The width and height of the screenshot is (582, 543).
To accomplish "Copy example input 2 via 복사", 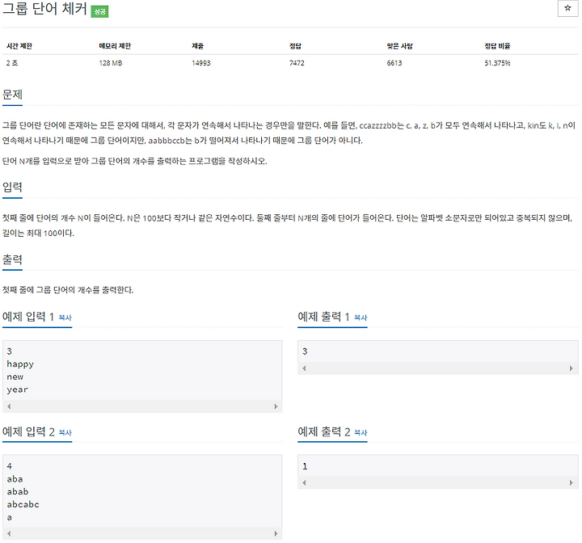I will click(x=65, y=432).
